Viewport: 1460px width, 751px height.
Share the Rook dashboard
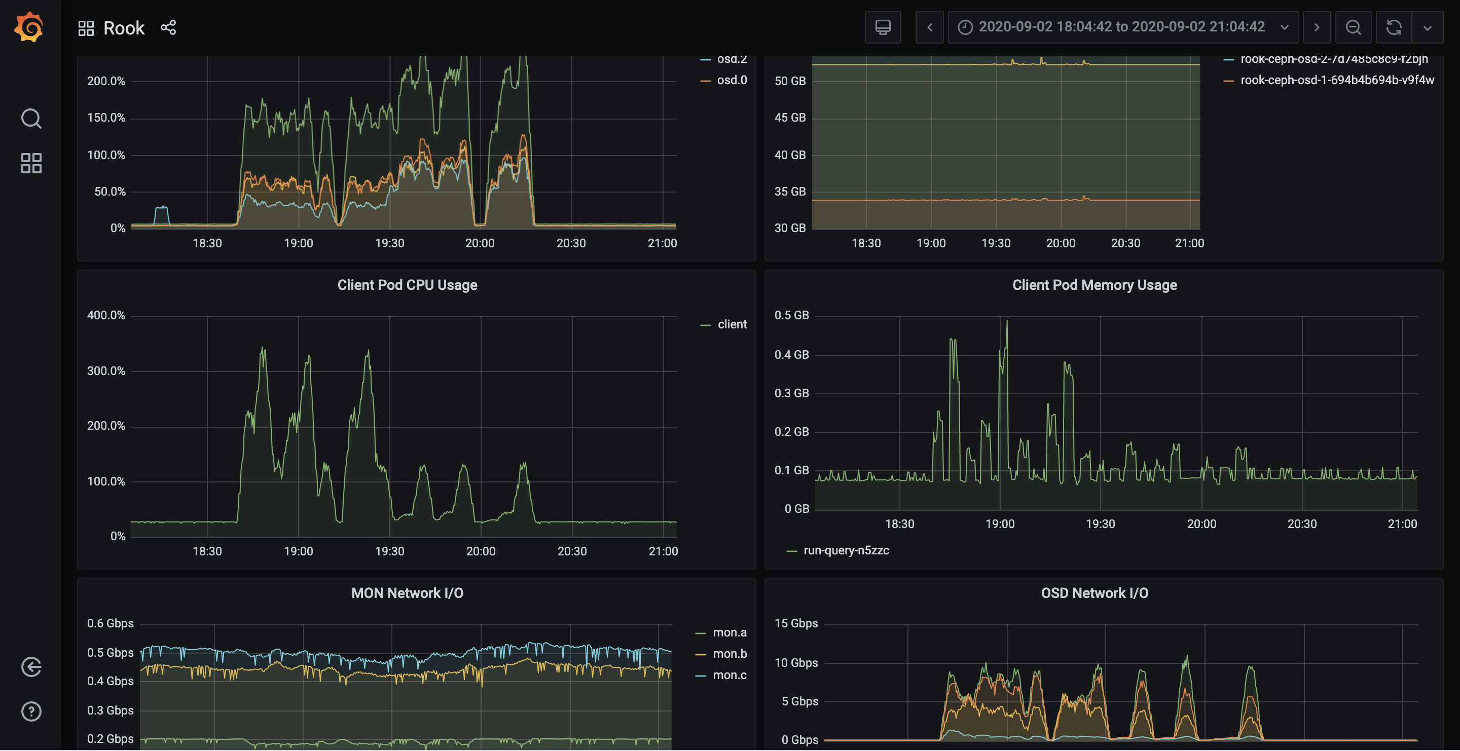[168, 27]
